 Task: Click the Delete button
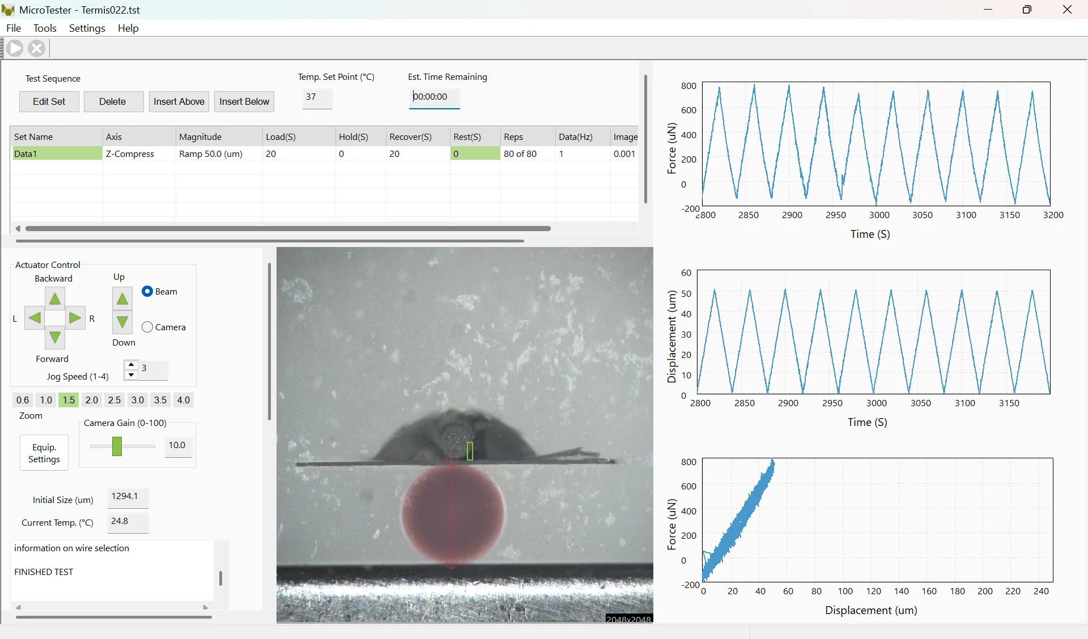113,101
